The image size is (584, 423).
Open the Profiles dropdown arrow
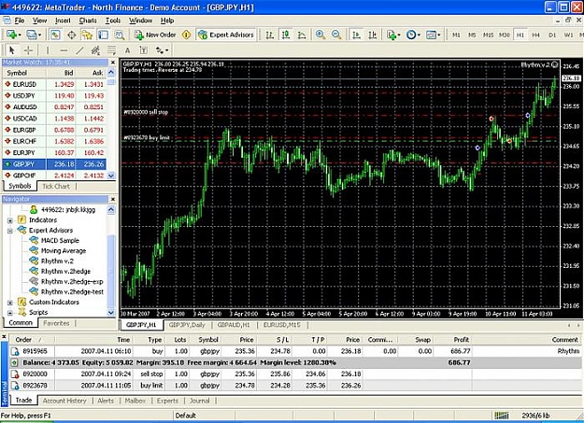tap(39, 35)
